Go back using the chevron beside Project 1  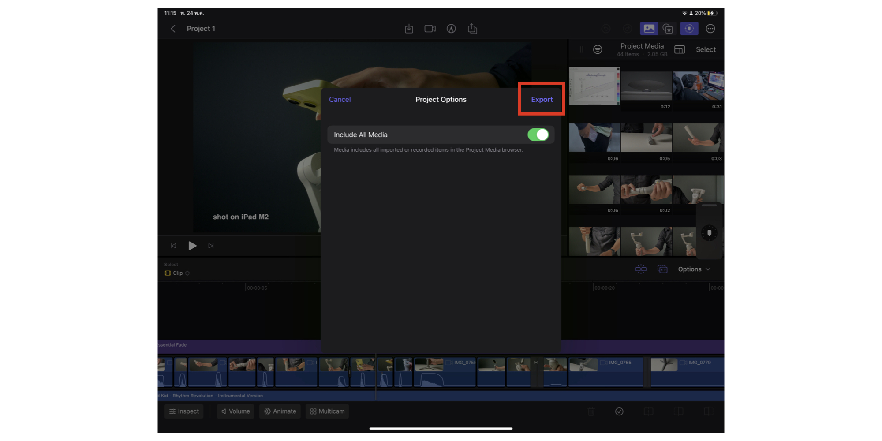[173, 29]
